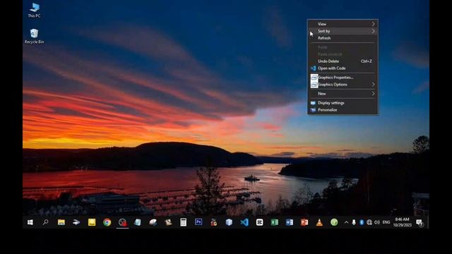The height and width of the screenshot is (254, 452).
Task: Choose Sort by in the context menu
Action: (343, 31)
